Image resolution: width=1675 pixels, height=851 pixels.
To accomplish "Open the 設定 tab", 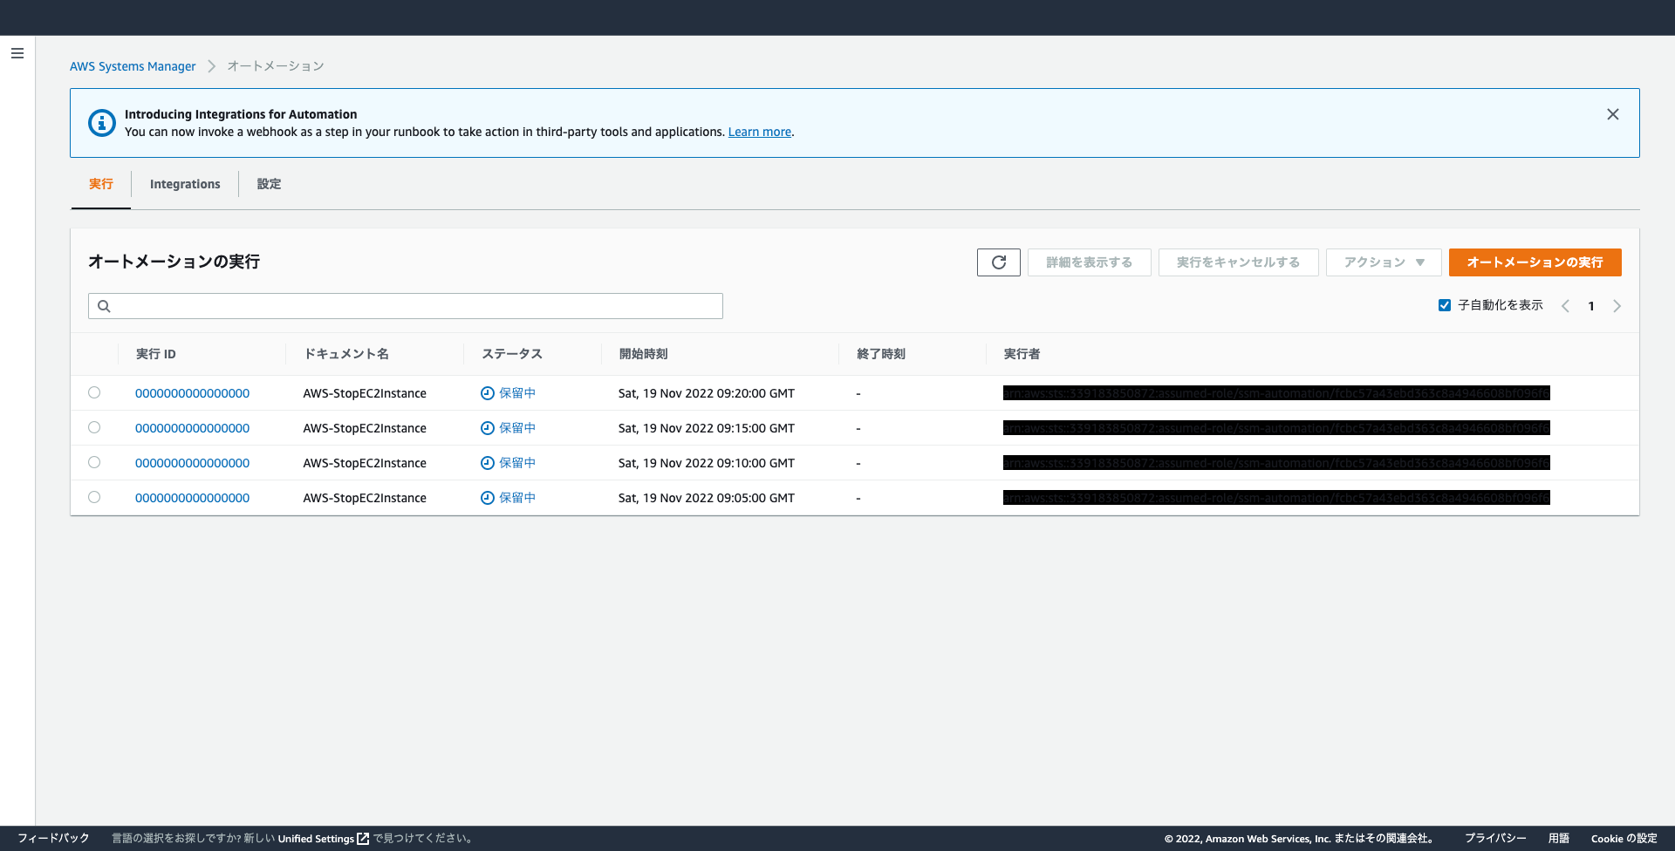I will click(269, 184).
